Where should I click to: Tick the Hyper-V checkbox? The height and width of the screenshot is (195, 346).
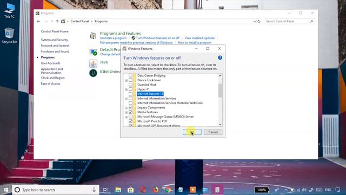pos(131,89)
